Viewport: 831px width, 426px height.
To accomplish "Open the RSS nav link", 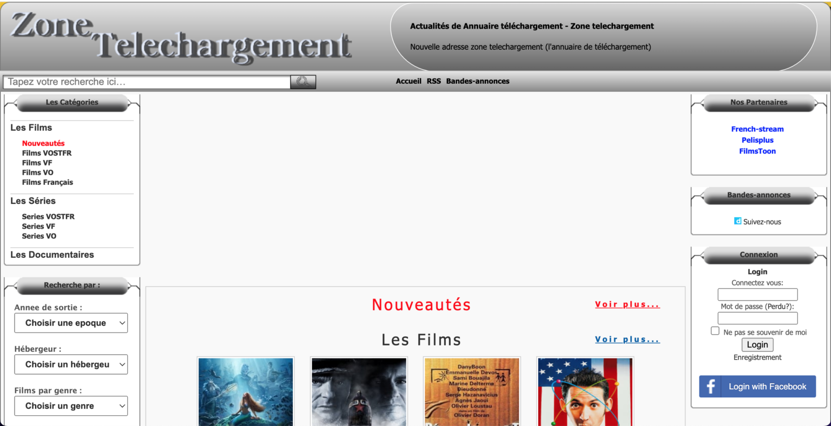I will [434, 81].
